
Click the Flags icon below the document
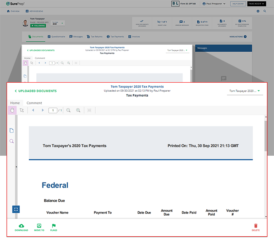[54, 227]
